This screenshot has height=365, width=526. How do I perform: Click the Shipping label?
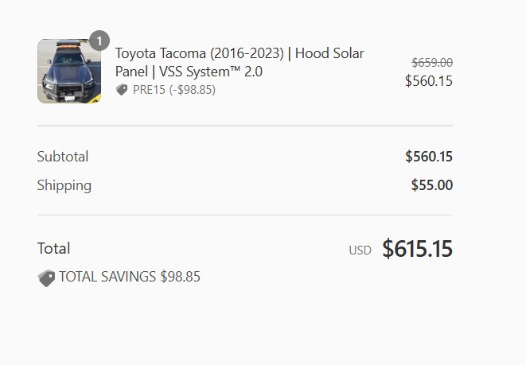pos(64,186)
